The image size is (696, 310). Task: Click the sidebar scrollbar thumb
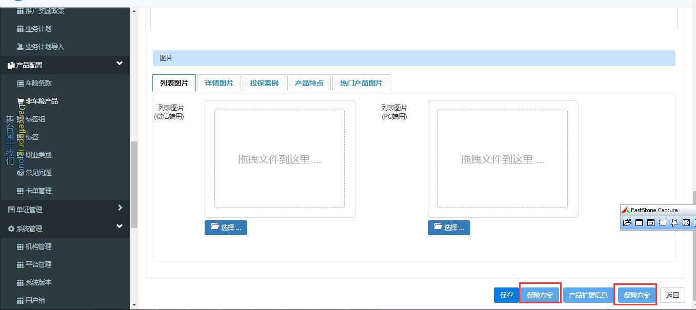(x=134, y=184)
